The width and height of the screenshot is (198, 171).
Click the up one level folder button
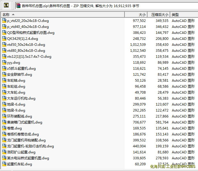tap(6, 5)
